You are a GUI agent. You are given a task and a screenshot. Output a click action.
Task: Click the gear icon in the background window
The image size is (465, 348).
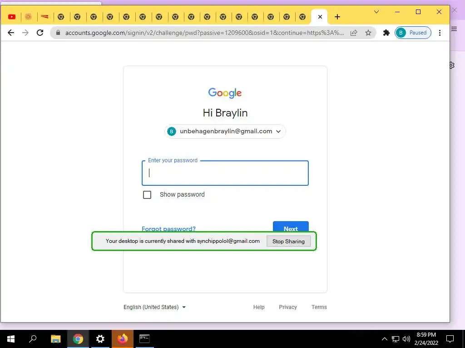click(452, 65)
